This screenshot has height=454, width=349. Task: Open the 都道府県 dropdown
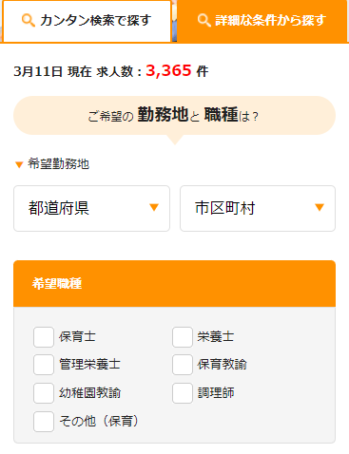pyautogui.click(x=91, y=208)
